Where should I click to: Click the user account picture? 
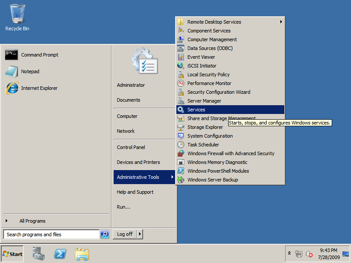[x=145, y=60]
